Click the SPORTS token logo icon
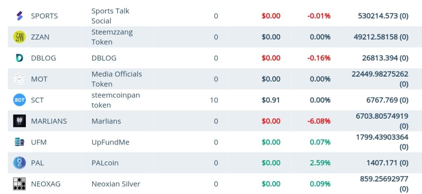The height and width of the screenshot is (194, 422). [20, 16]
